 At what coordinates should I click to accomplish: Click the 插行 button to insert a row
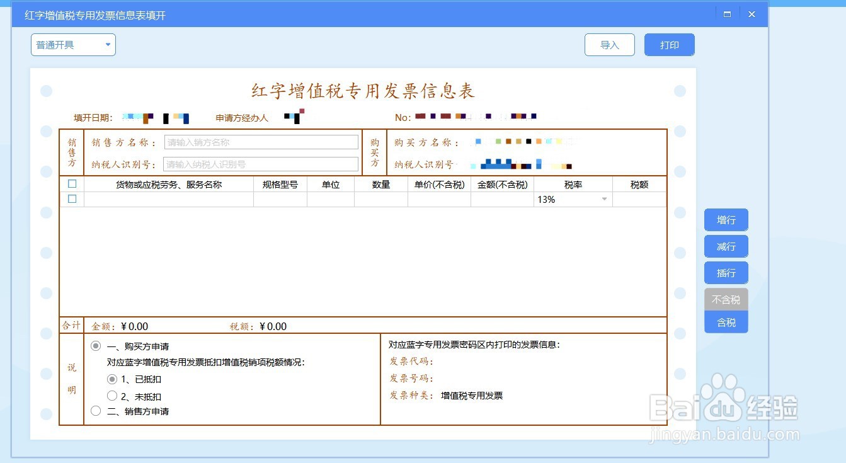point(726,273)
